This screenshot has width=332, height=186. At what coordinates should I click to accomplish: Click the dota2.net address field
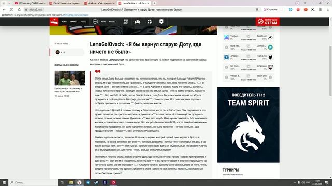(x=36, y=10)
